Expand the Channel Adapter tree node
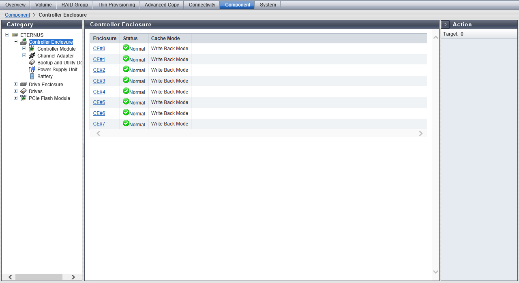Viewport: 519px width, 283px height. [24, 55]
